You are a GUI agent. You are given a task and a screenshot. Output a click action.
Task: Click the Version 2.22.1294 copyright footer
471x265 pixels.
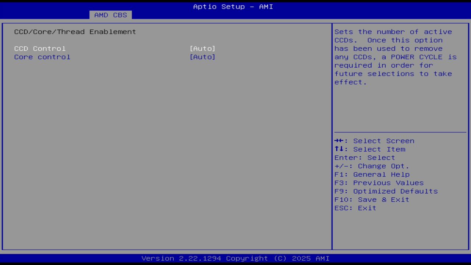click(x=235, y=258)
